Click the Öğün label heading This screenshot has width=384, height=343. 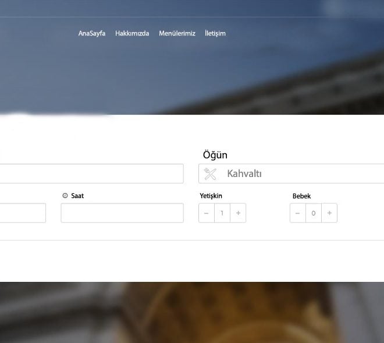(x=215, y=155)
